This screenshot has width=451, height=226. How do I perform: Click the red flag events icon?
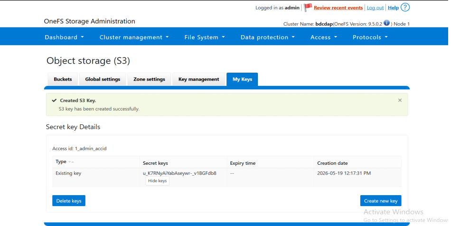[x=308, y=8]
